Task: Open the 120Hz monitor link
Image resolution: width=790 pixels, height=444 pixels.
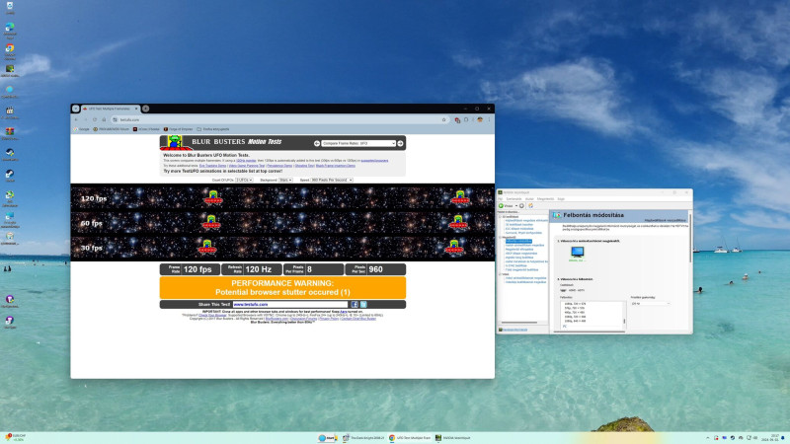Action: pyautogui.click(x=246, y=161)
